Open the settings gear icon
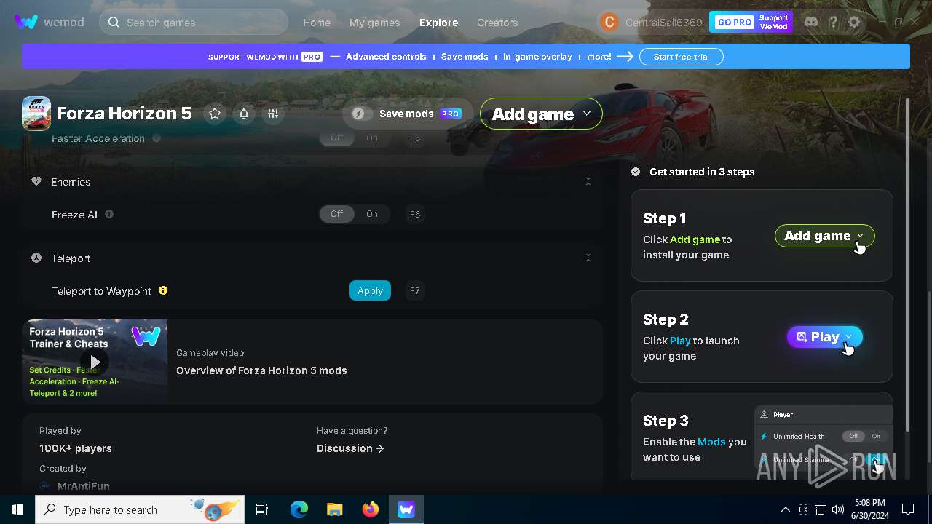 point(854,22)
